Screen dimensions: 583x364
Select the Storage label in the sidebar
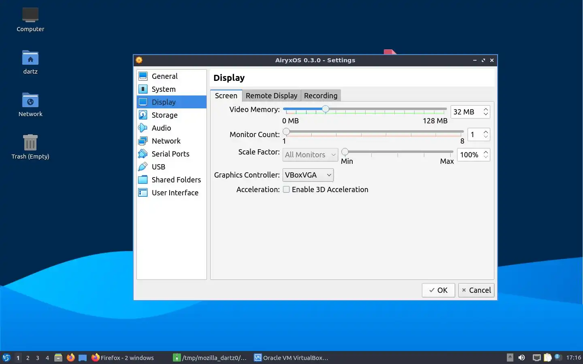164,115
